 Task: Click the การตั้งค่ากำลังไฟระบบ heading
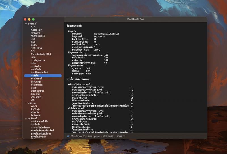coord(78,79)
